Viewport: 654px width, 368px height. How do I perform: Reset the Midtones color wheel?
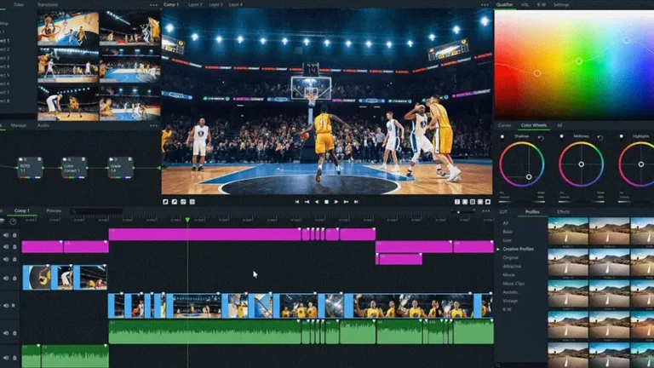click(x=600, y=138)
